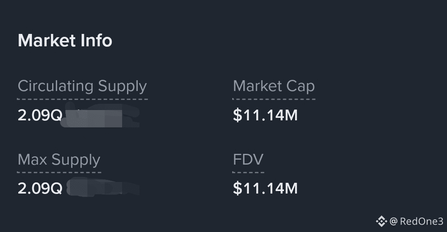Click the Binance logo watermark icon
Viewport: 447px width, 232px height.
[381, 221]
